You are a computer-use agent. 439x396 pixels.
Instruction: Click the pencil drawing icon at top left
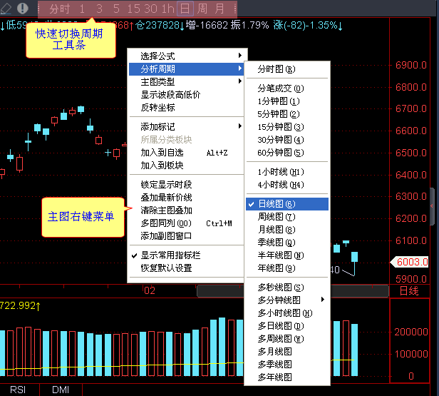6,9
